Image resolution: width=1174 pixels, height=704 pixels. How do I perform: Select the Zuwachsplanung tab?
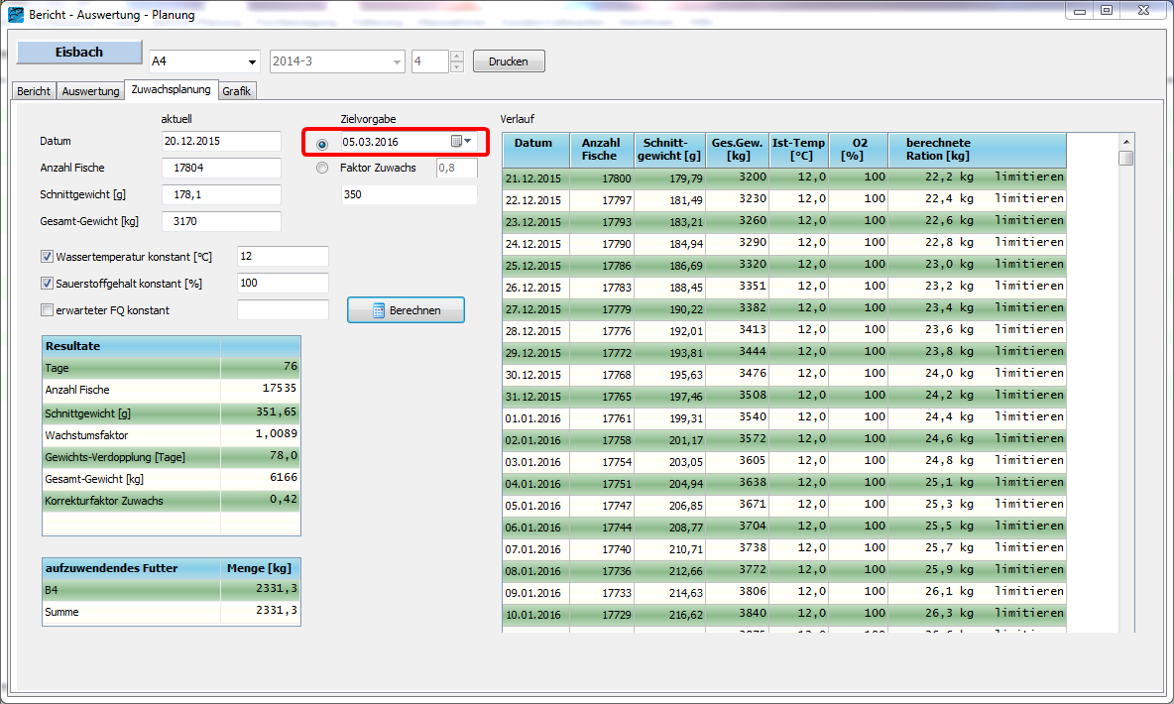point(171,90)
